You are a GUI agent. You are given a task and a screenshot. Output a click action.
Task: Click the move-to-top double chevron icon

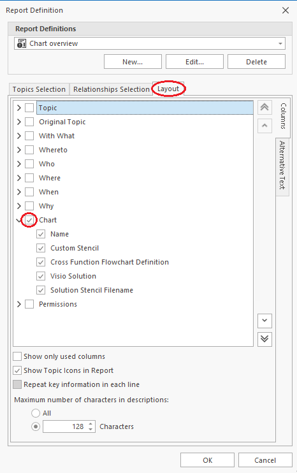coord(264,107)
